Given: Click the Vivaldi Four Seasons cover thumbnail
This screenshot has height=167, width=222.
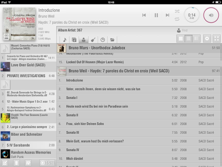Looking at the screenshot, I should [x=5, y=118].
